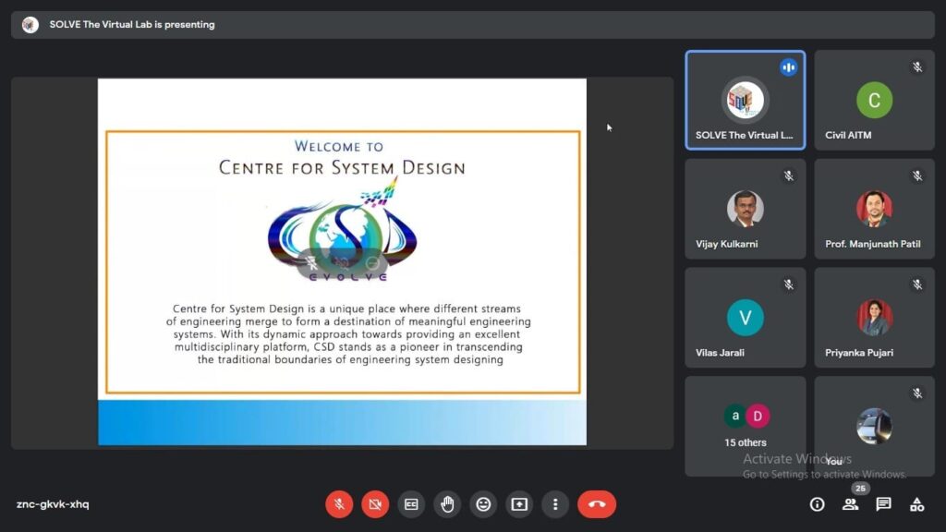Viewport: 946px width, 532px height.
Task: Expand the 15 others participants tile
Action: pyautogui.click(x=745, y=426)
